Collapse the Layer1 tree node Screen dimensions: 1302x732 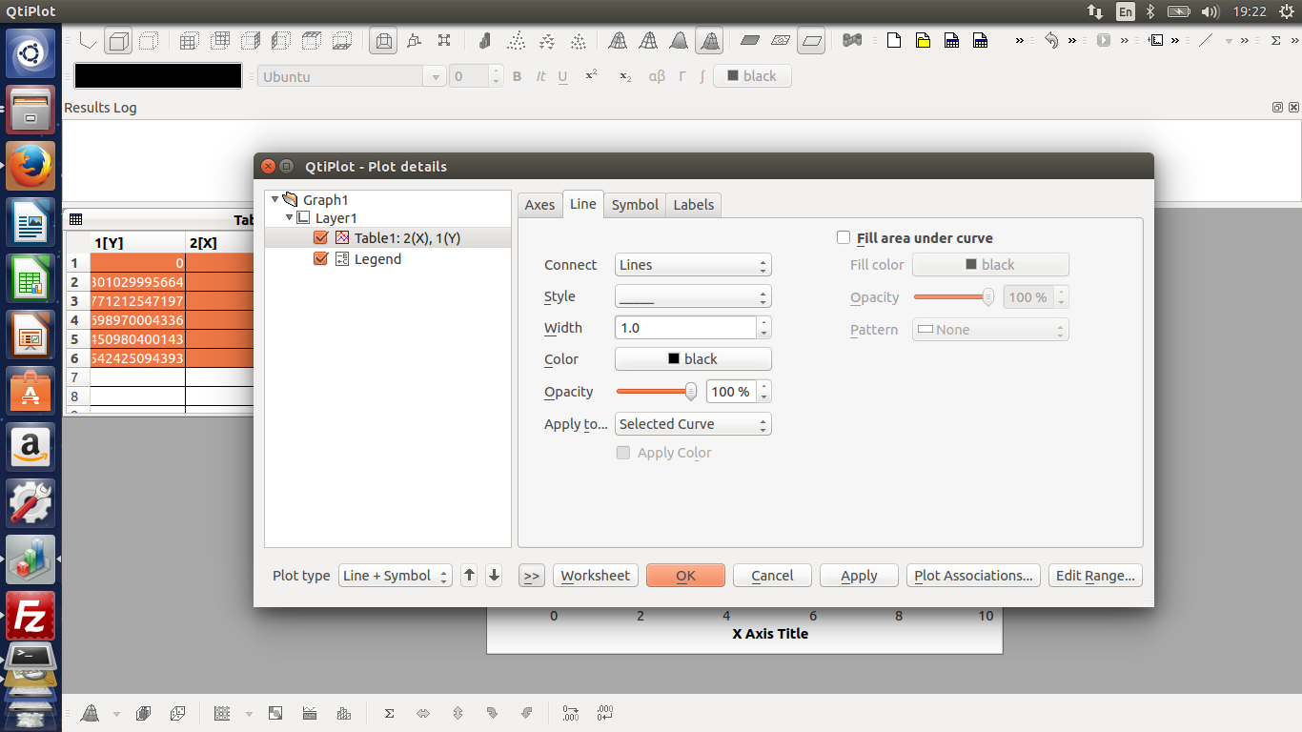click(289, 218)
